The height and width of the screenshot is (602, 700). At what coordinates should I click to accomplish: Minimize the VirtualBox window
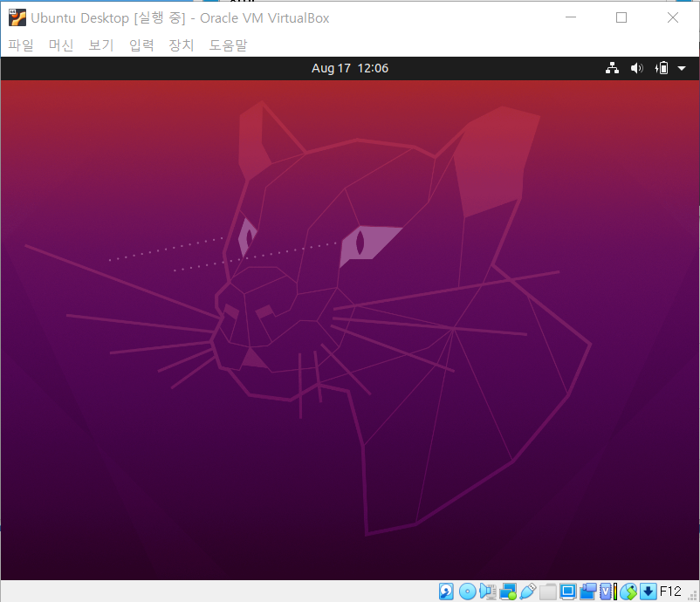click(571, 17)
